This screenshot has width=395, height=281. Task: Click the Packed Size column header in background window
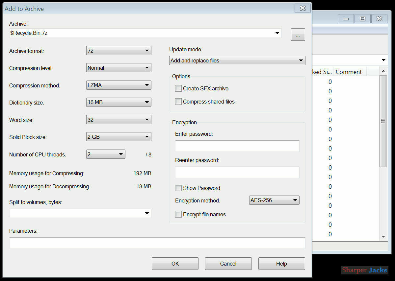(x=323, y=72)
